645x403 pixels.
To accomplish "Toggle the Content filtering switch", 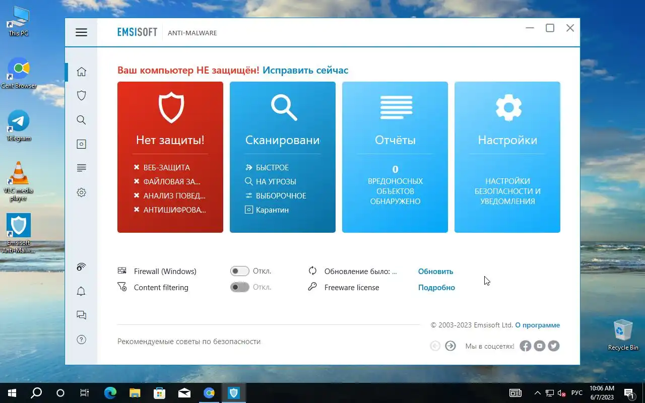I will tap(240, 287).
